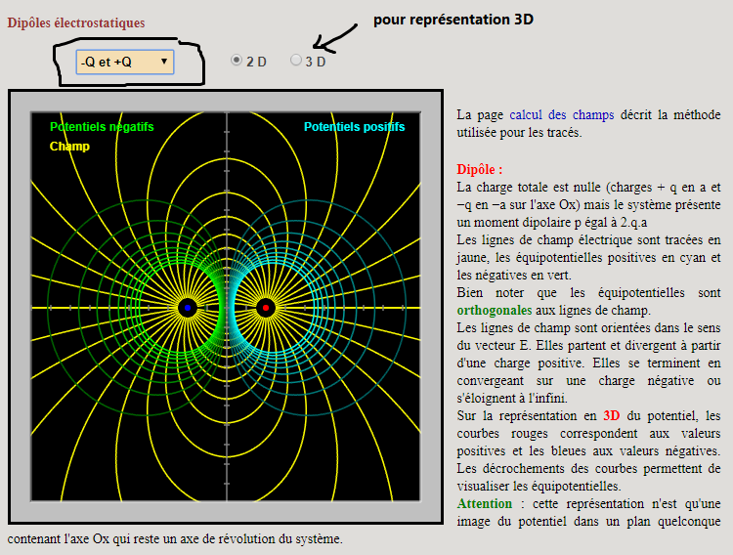This screenshot has height=555, width=733.
Task: Click the red positive charge dot
Action: pos(265,308)
